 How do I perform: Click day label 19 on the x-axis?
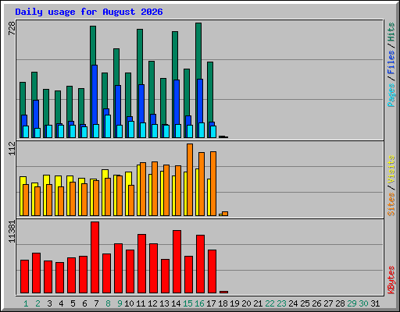coord(234,303)
